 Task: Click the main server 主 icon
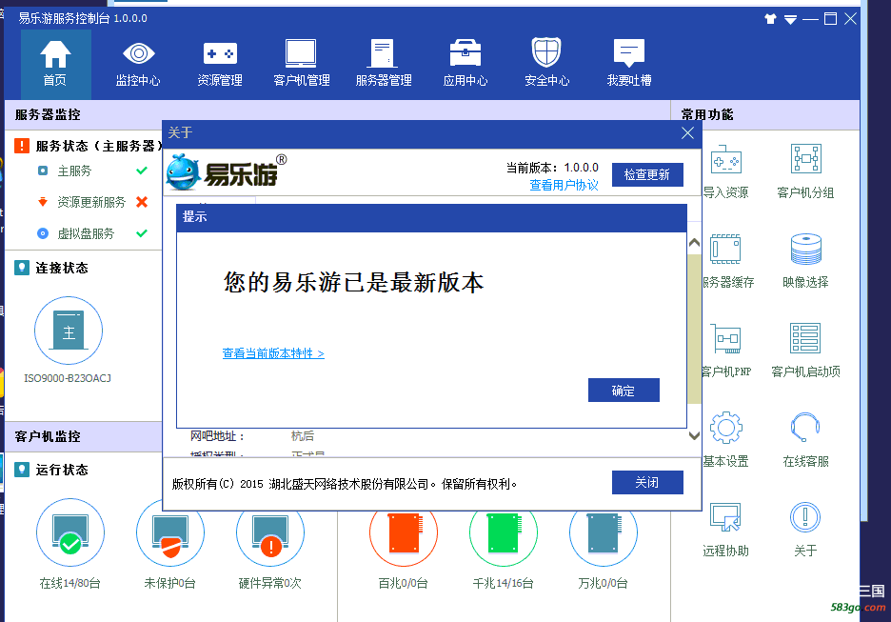coord(69,331)
